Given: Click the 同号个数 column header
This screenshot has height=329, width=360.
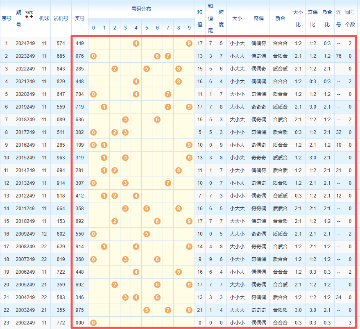Looking at the screenshot, I should 350,18.
